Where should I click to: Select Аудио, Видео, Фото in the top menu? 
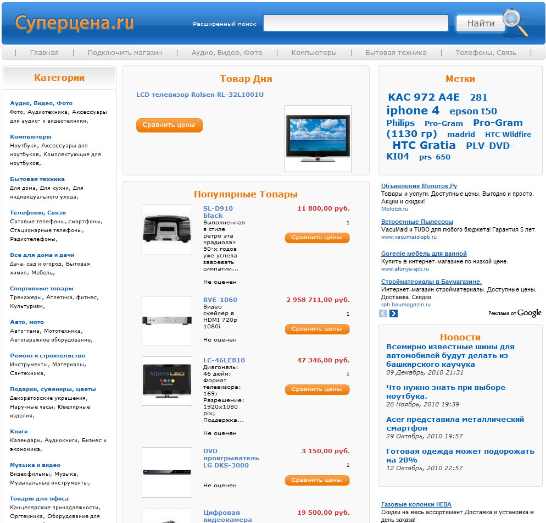[x=227, y=53]
